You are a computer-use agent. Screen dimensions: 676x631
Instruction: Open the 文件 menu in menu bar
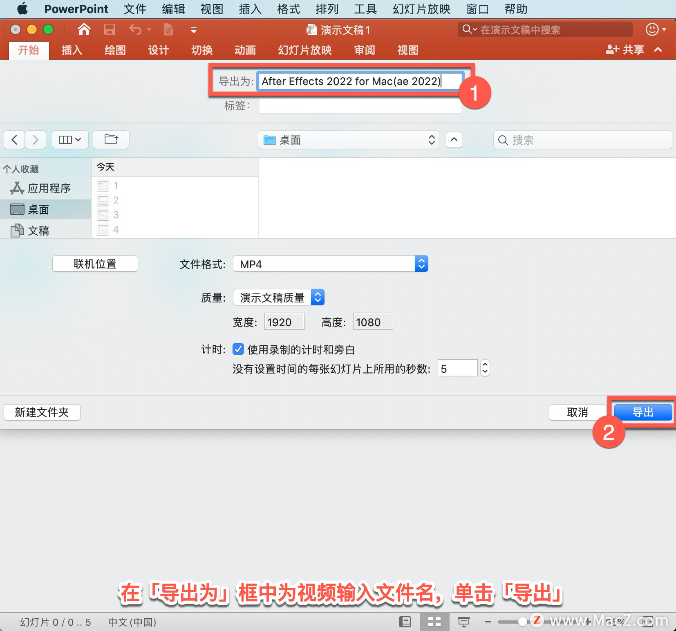[135, 9]
